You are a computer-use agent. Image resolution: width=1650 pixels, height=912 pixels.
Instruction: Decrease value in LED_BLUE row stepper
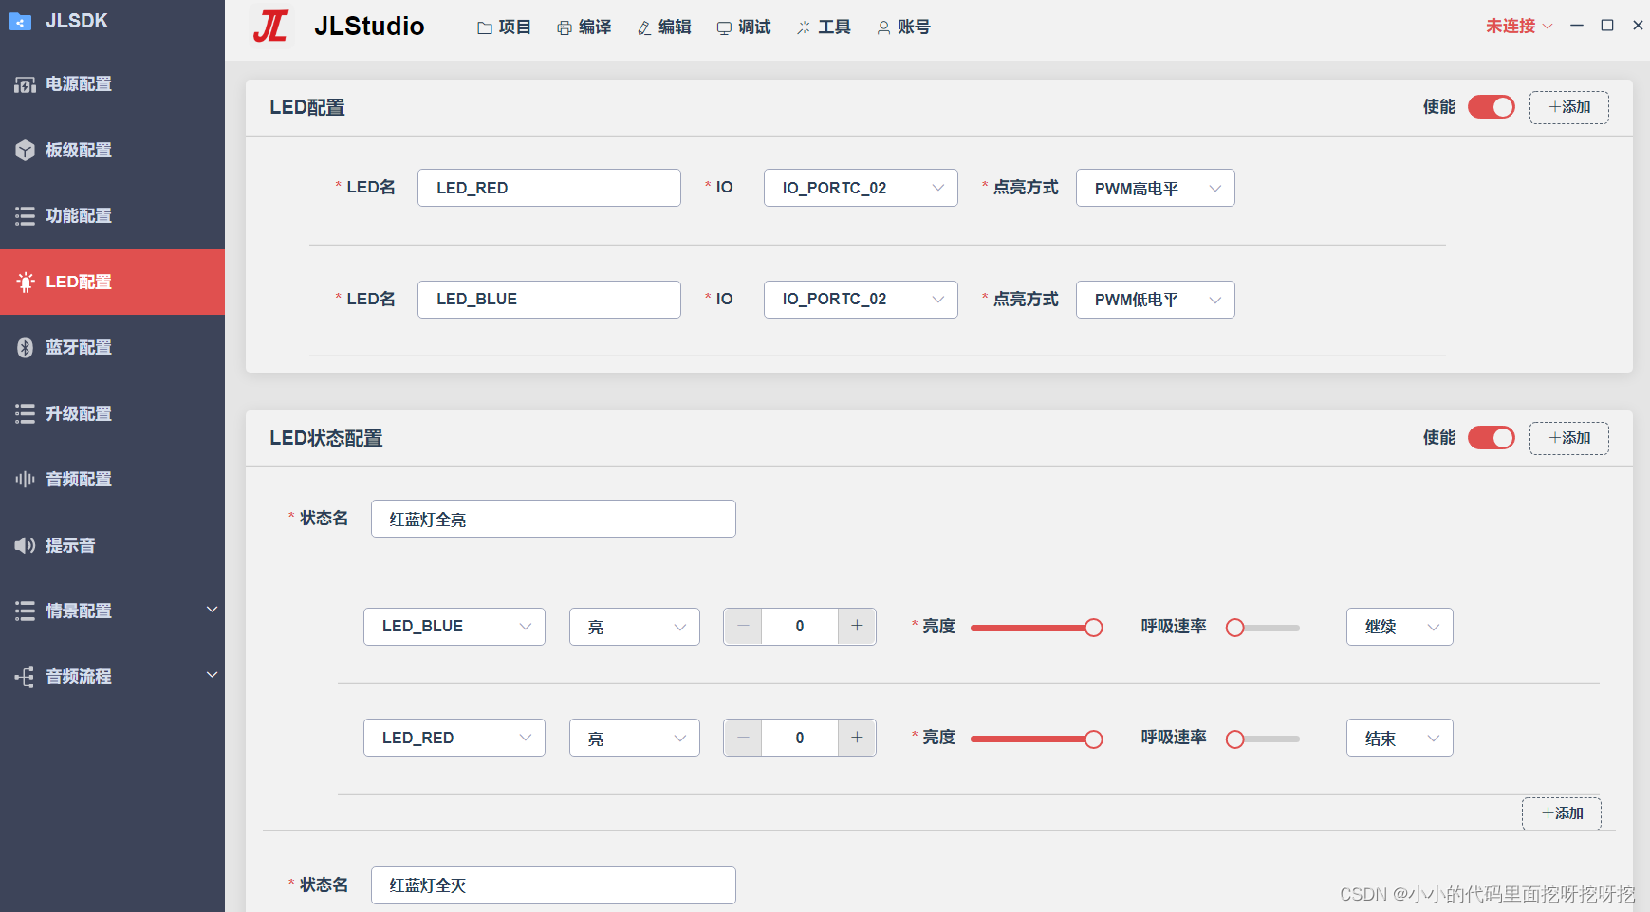[743, 627]
